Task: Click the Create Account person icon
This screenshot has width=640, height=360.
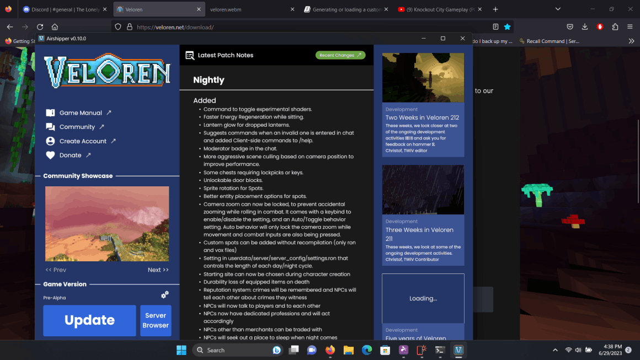Action: tap(50, 141)
